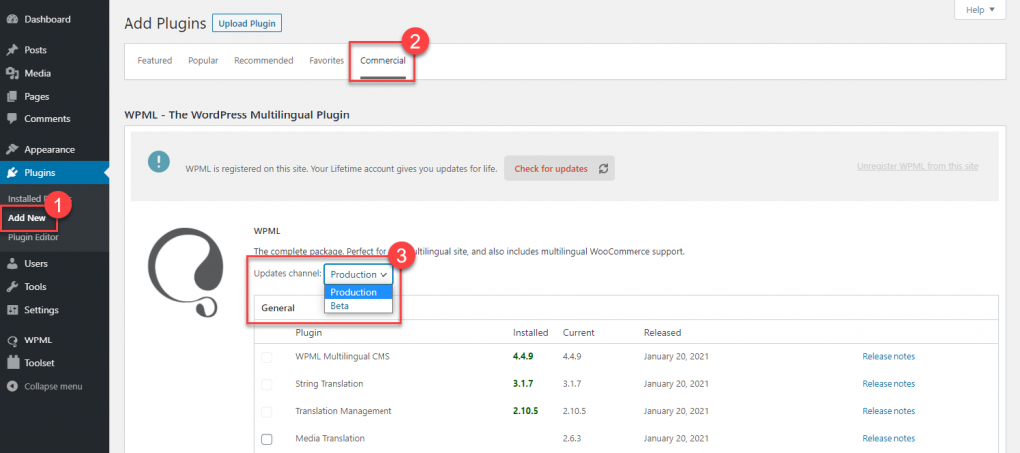Tick the Media Translation checkbox

pos(267,439)
